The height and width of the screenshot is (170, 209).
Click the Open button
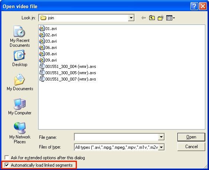pyautogui.click(x=191, y=137)
